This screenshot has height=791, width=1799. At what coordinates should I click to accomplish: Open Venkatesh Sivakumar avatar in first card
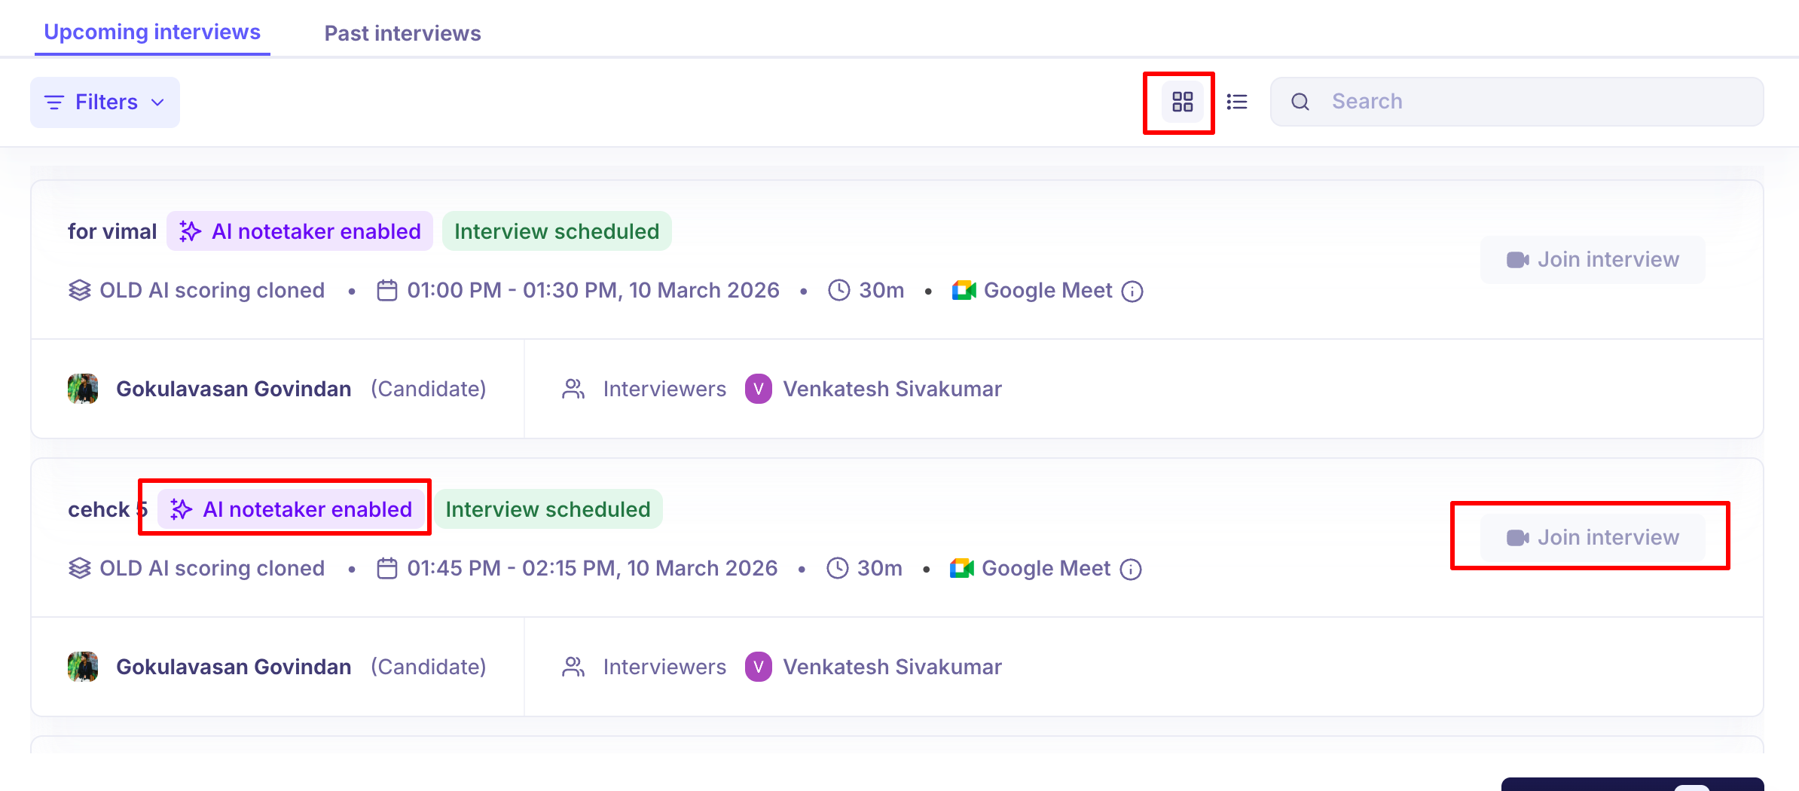coord(758,389)
